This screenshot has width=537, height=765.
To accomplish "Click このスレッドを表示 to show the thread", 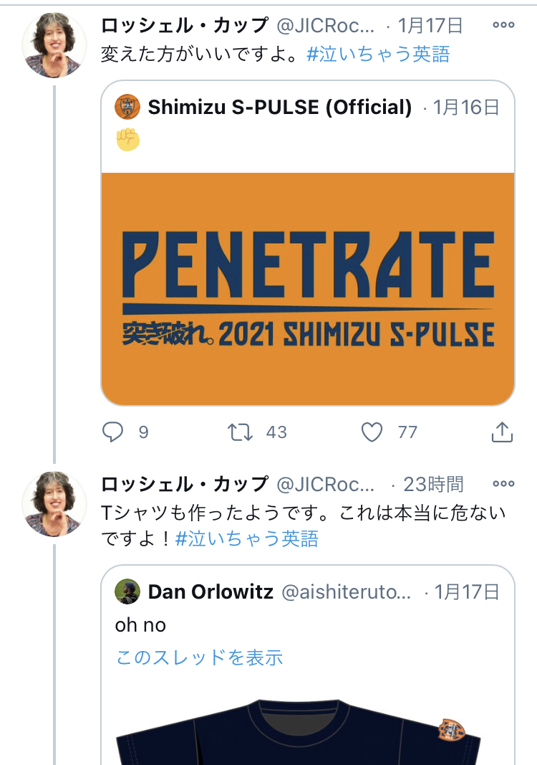I will click(200, 657).
